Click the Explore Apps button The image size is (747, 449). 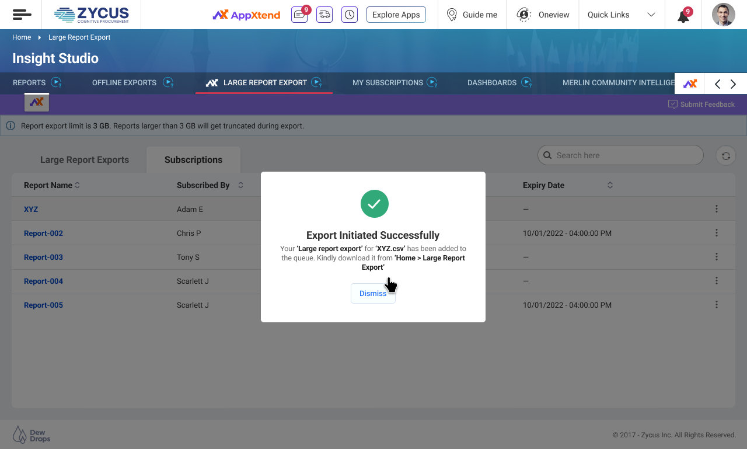coord(396,15)
